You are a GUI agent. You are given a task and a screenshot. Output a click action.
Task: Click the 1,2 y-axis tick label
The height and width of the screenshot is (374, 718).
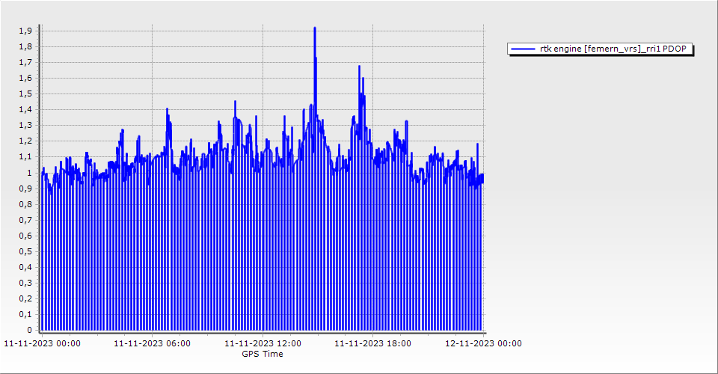[x=26, y=141]
